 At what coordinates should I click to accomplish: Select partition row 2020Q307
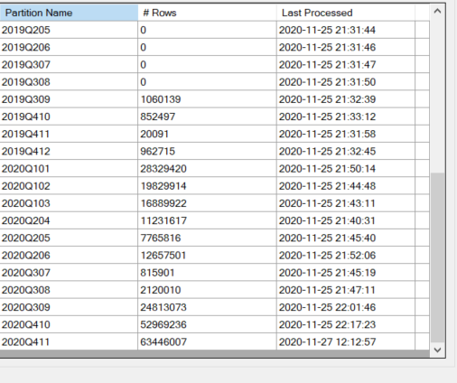point(215,273)
